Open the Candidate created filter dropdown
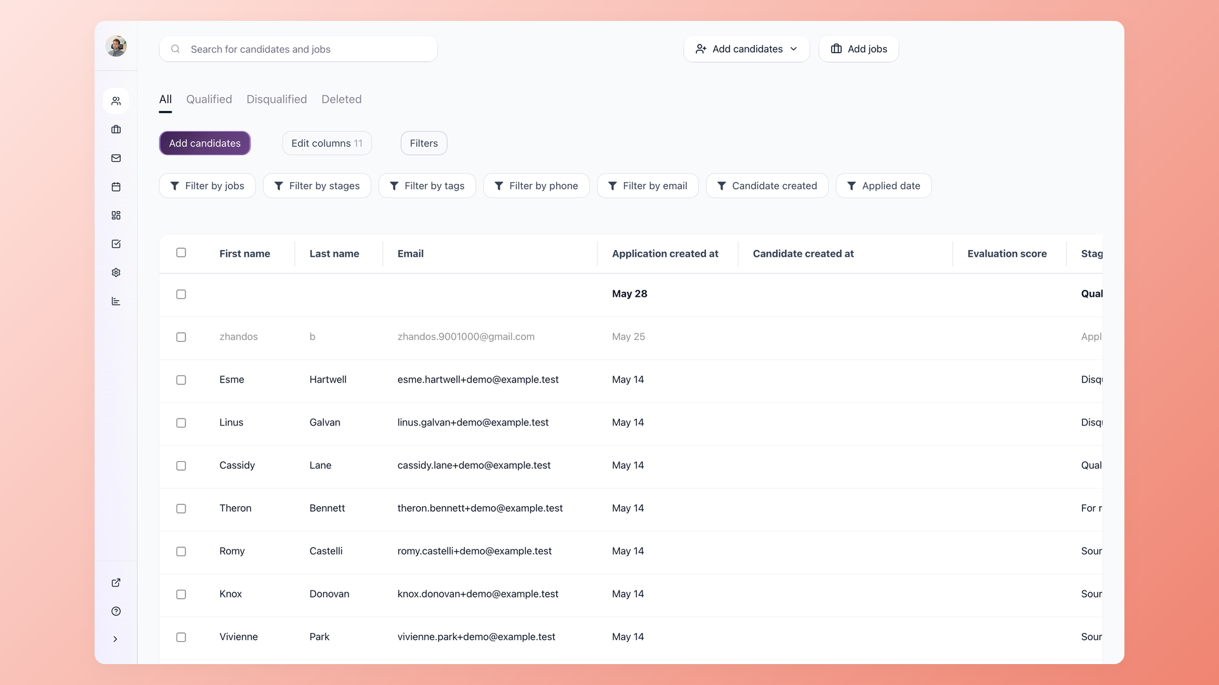 point(767,186)
